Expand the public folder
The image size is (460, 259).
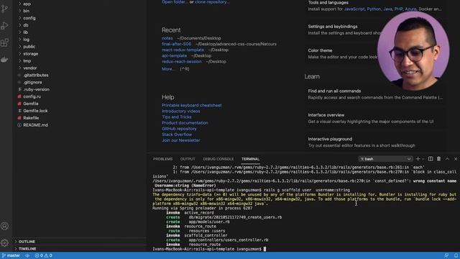pyautogui.click(x=29, y=47)
